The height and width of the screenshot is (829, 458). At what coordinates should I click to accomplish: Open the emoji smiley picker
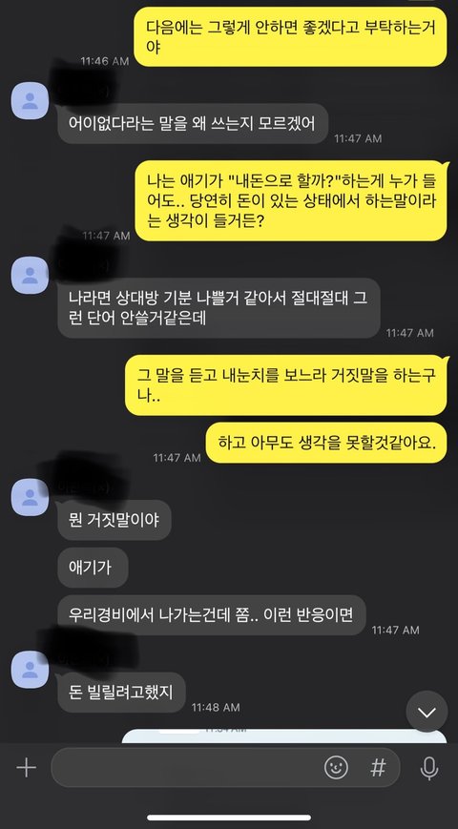click(336, 767)
